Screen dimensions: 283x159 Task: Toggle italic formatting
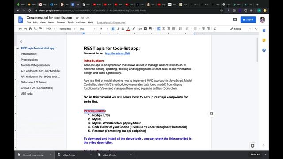118,29
